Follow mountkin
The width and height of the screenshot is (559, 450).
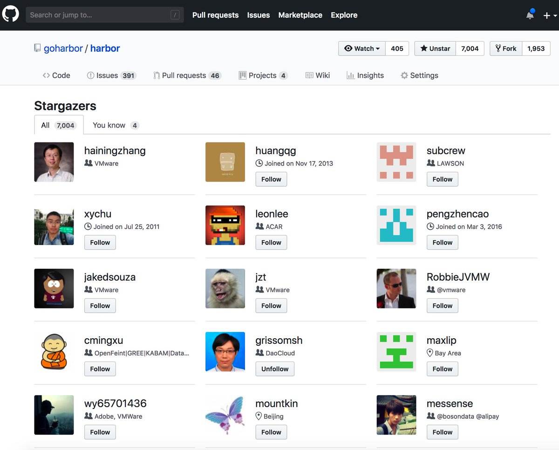[271, 432]
